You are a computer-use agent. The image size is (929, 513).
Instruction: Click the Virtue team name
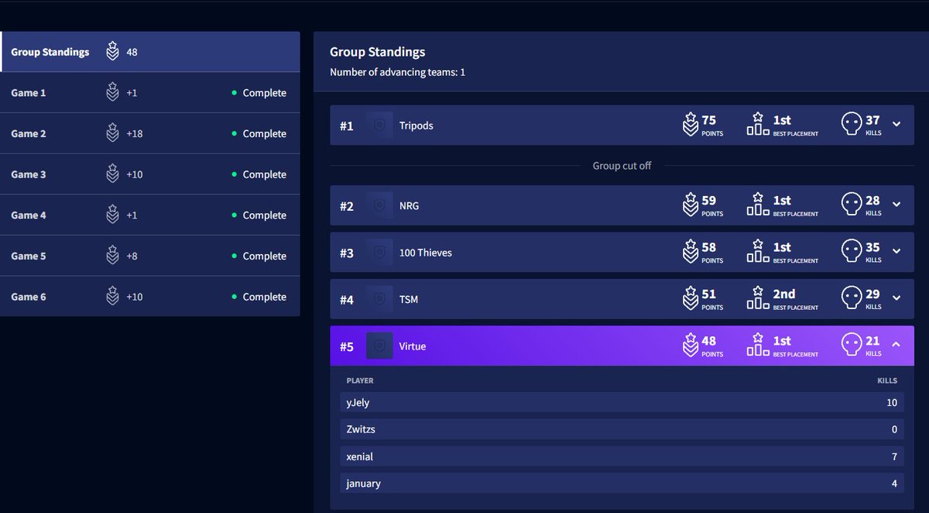[x=413, y=346]
